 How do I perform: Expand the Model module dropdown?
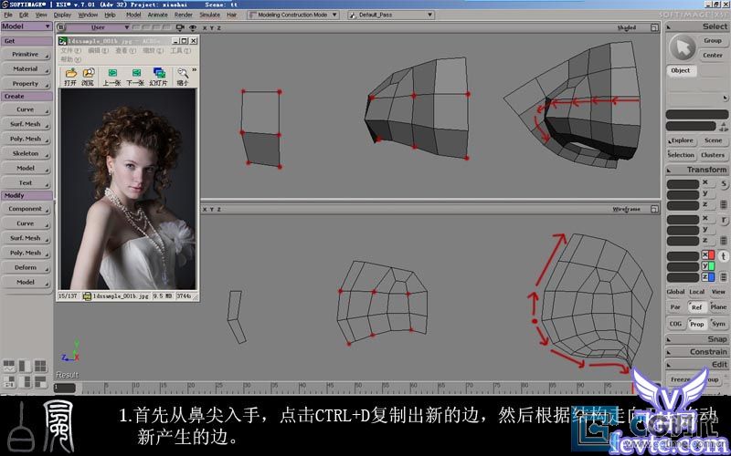26,26
